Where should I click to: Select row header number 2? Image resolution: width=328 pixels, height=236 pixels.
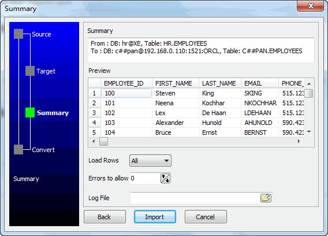pyautogui.click(x=95, y=103)
